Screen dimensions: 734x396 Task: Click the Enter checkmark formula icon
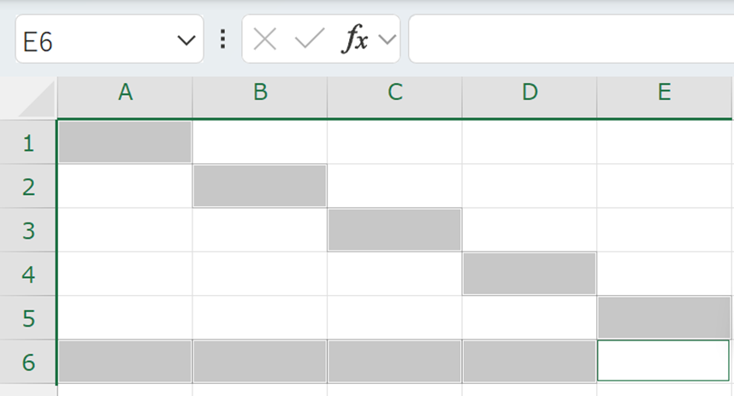(x=309, y=39)
